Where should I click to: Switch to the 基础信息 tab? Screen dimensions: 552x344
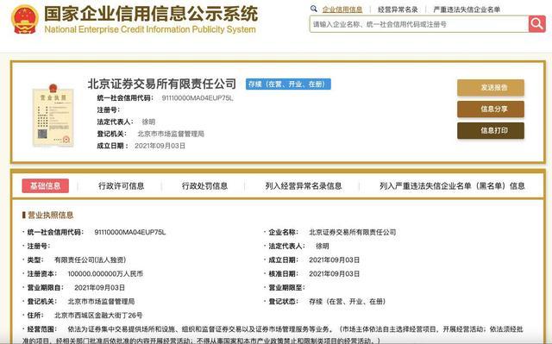46,185
